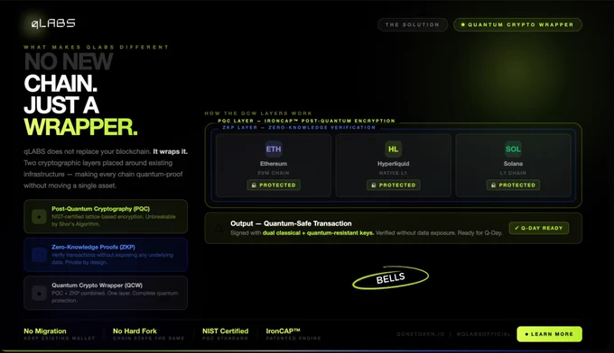
Task: Click the NIST Certified label
Action: [225, 331]
